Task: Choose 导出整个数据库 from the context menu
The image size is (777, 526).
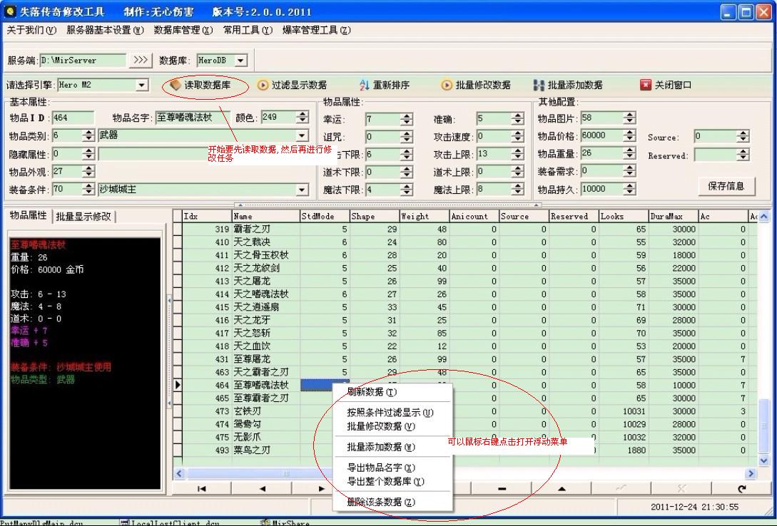Action: click(385, 481)
